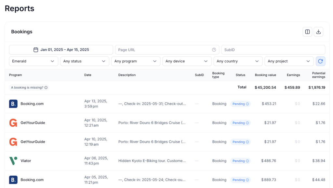Open the Emerald dropdown
This screenshot has width=333, height=188.
(x=33, y=61)
